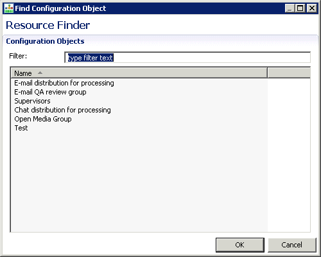The height and width of the screenshot is (257, 321).
Task: Minimize the Find Configuration Object dialog
Action: tap(290, 8)
